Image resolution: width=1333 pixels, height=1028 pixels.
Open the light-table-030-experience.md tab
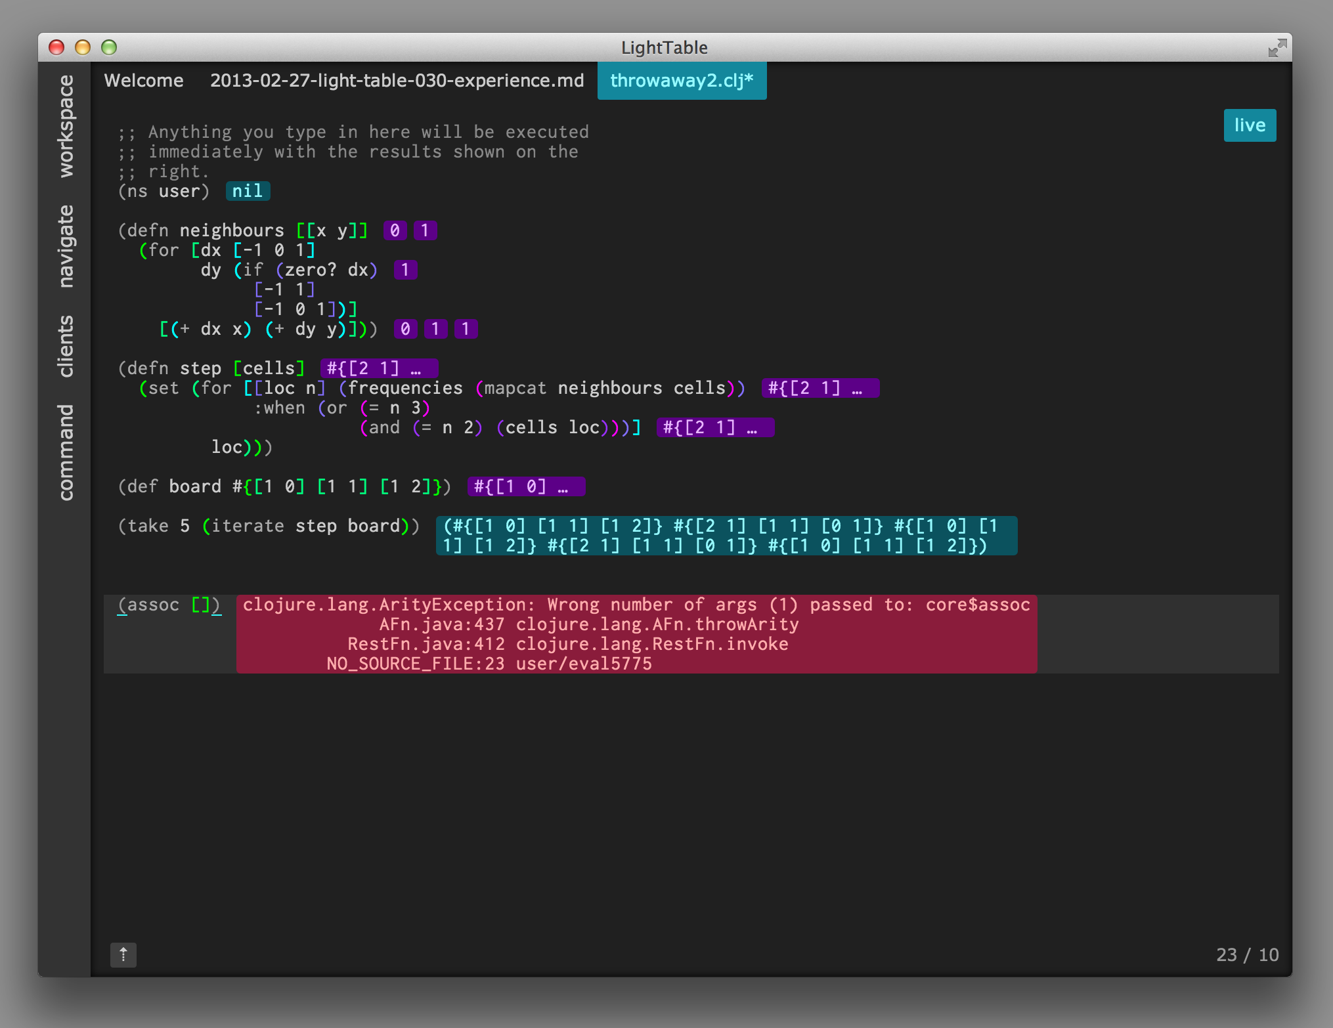[397, 81]
